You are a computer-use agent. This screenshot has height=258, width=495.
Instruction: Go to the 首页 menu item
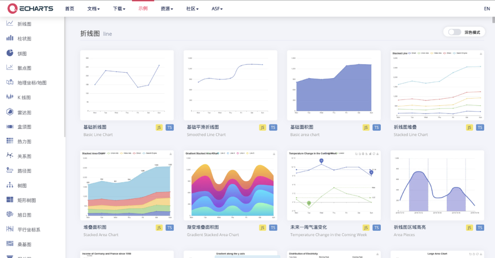point(70,9)
